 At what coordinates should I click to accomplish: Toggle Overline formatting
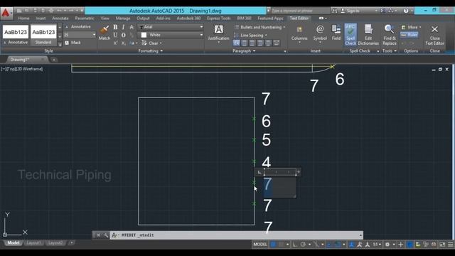pos(123,35)
